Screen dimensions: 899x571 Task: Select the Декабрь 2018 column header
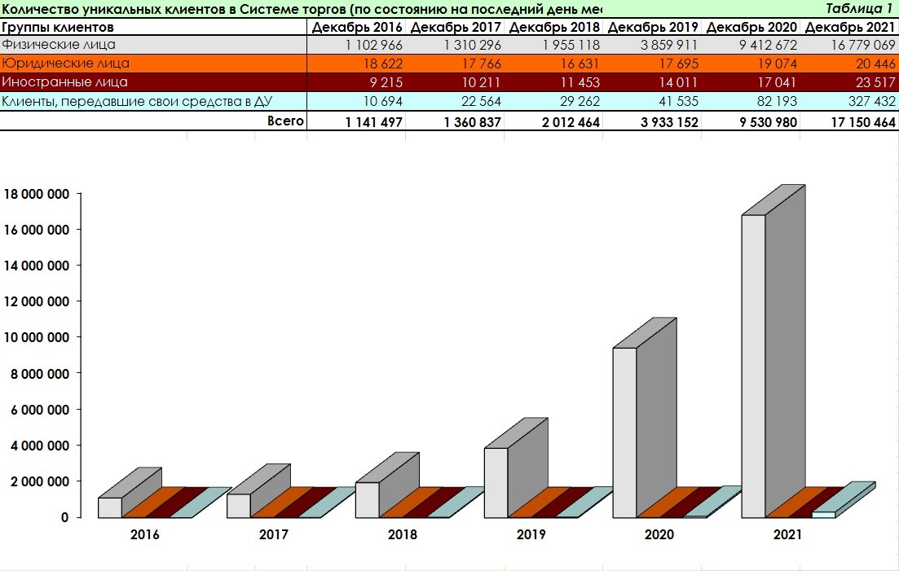tap(553, 27)
